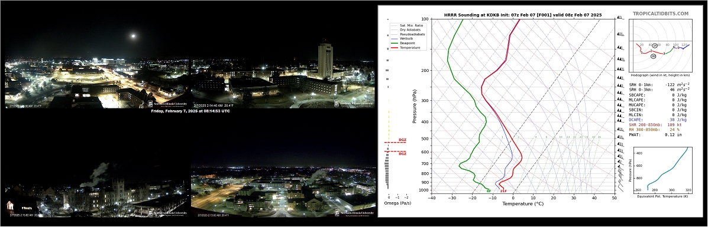Image resolution: width=708 pixels, height=227 pixels.
Task: Open the TROPICALTIDBITS.COM link
Action: point(661,14)
